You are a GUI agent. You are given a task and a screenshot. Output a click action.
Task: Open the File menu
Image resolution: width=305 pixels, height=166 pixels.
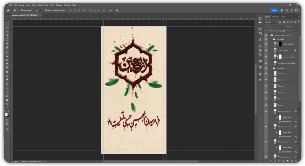[x=11, y=5]
